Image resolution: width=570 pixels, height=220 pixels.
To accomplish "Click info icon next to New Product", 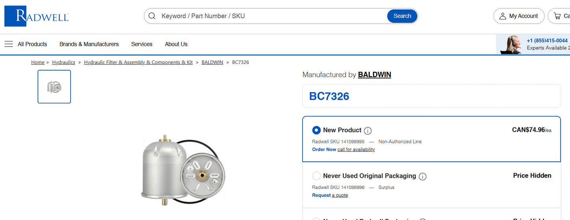I will click(x=368, y=131).
